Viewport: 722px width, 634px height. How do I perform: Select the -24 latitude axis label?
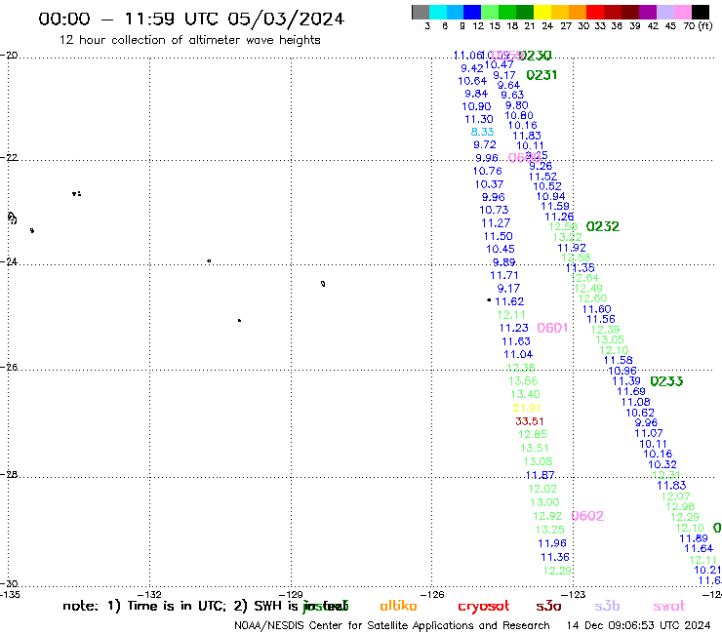pyautogui.click(x=9, y=261)
